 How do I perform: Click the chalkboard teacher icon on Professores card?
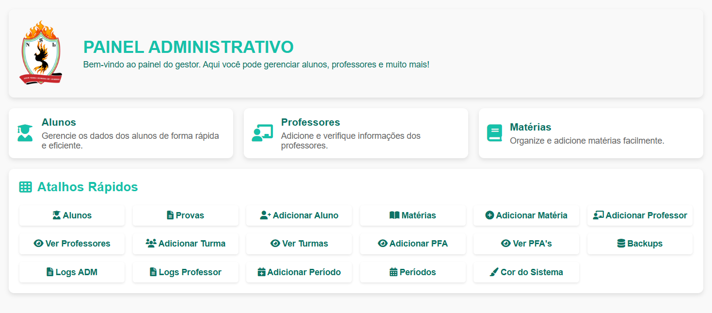pos(262,133)
